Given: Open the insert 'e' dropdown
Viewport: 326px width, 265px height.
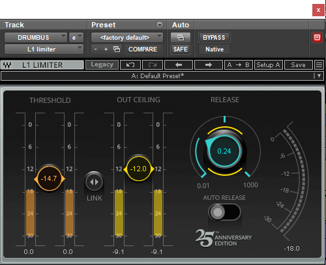Looking at the screenshot, I should pyautogui.click(x=76, y=38).
